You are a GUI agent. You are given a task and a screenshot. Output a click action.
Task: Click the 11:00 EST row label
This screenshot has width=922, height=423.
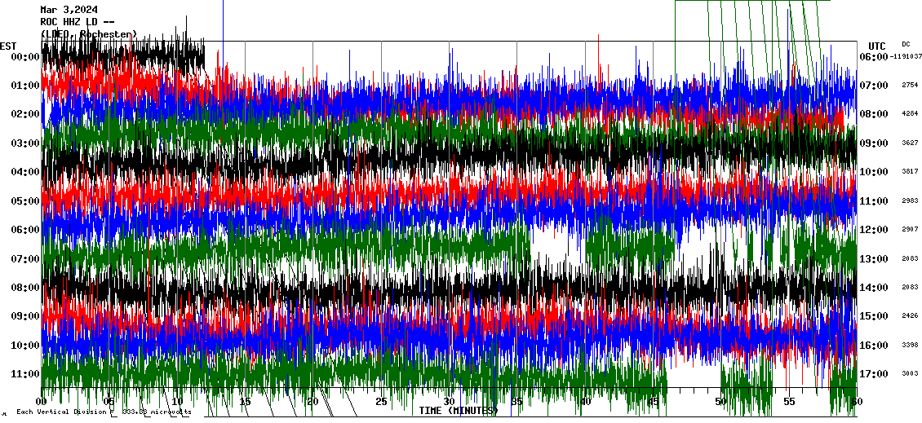(26, 374)
